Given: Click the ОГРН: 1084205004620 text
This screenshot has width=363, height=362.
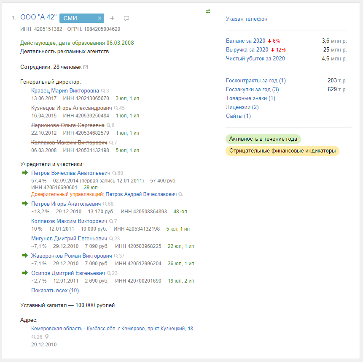Looking at the screenshot, I should (x=94, y=29).
